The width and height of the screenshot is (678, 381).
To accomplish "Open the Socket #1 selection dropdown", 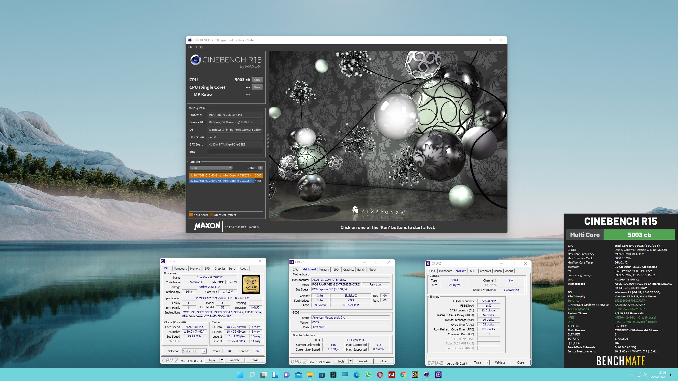I will click(x=194, y=351).
